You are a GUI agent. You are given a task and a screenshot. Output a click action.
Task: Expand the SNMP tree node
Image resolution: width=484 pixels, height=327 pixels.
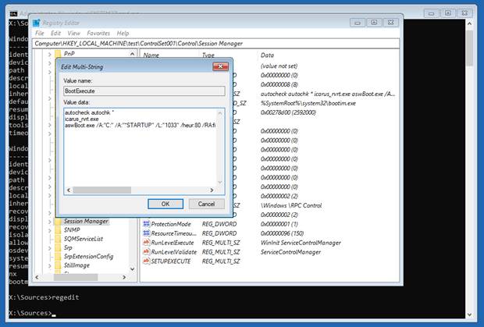[x=50, y=230]
